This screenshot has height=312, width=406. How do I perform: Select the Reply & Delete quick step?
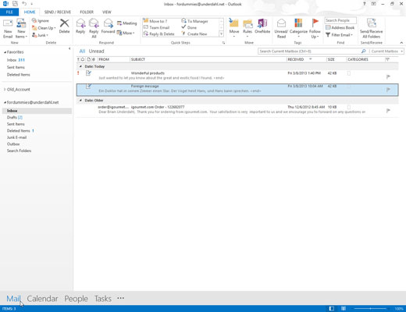click(x=159, y=34)
